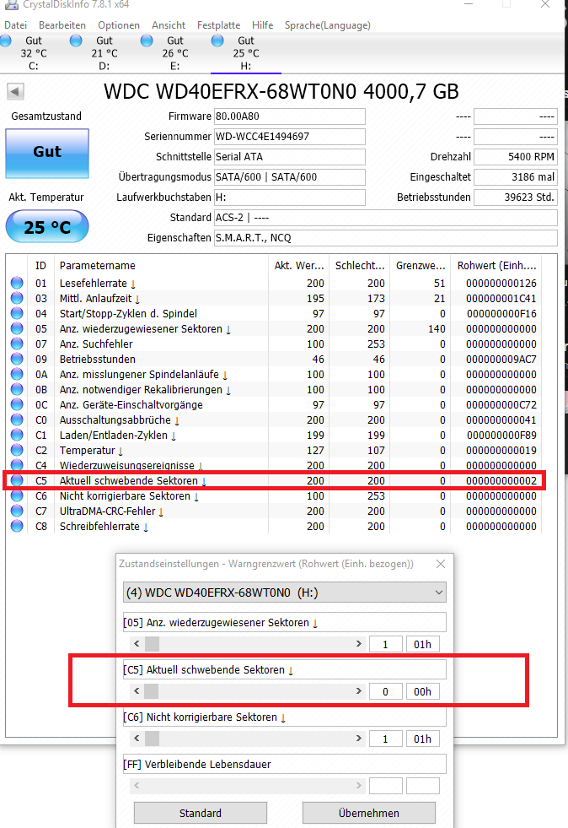Close the Zustandseinstellungen dialog
This screenshot has height=828, width=568.
click(441, 564)
